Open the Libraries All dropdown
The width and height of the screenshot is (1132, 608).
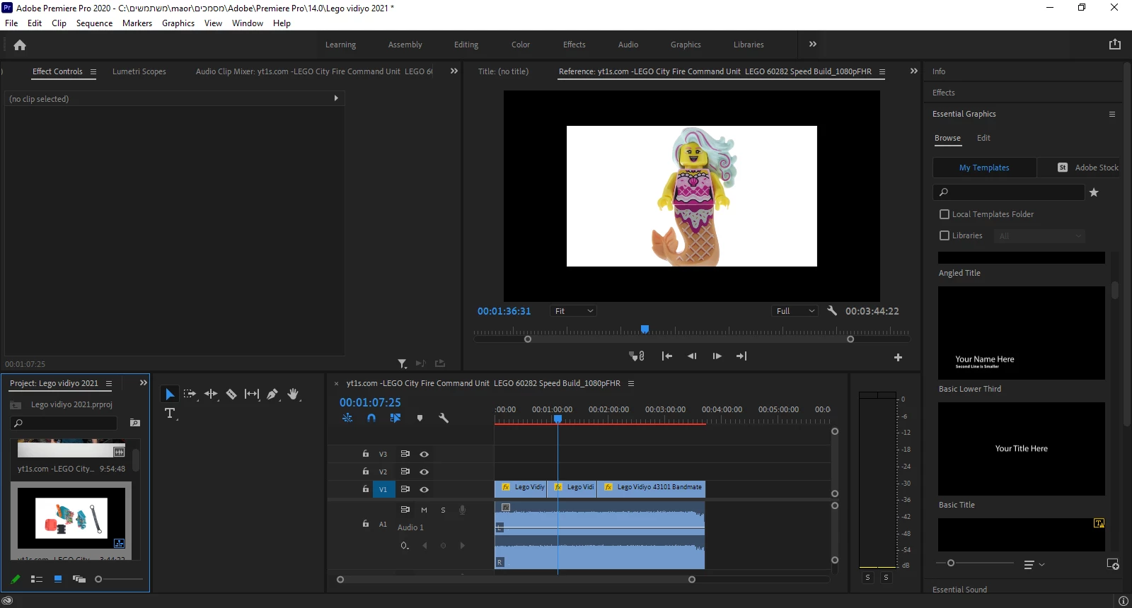(x=1039, y=236)
